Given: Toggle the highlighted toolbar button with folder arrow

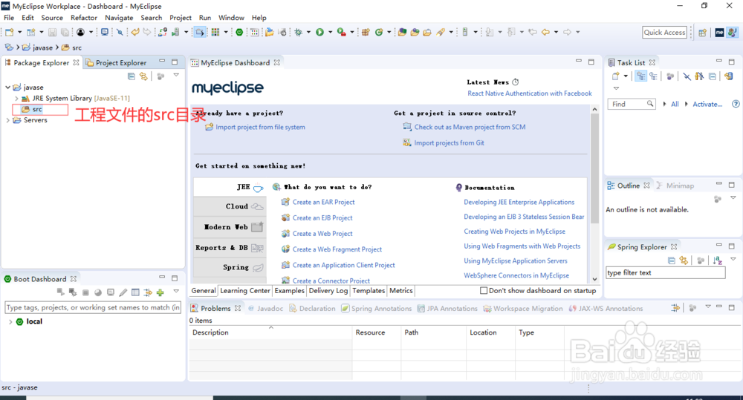Looking at the screenshot, I should (199, 32).
